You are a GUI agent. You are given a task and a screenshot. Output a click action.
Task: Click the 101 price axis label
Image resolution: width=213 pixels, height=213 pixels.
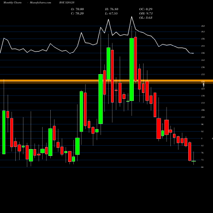[x=203, y=117]
